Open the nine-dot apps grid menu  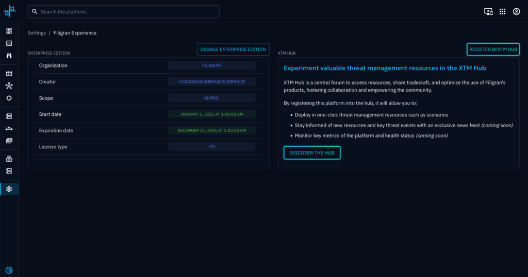(x=502, y=11)
